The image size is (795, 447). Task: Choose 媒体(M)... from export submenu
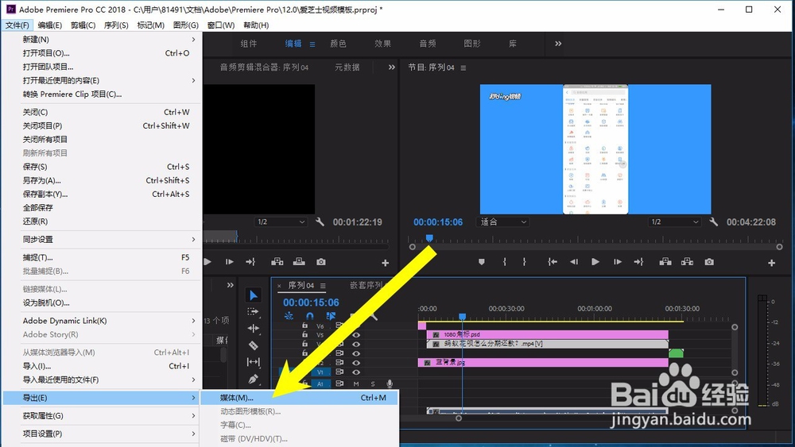click(x=299, y=398)
